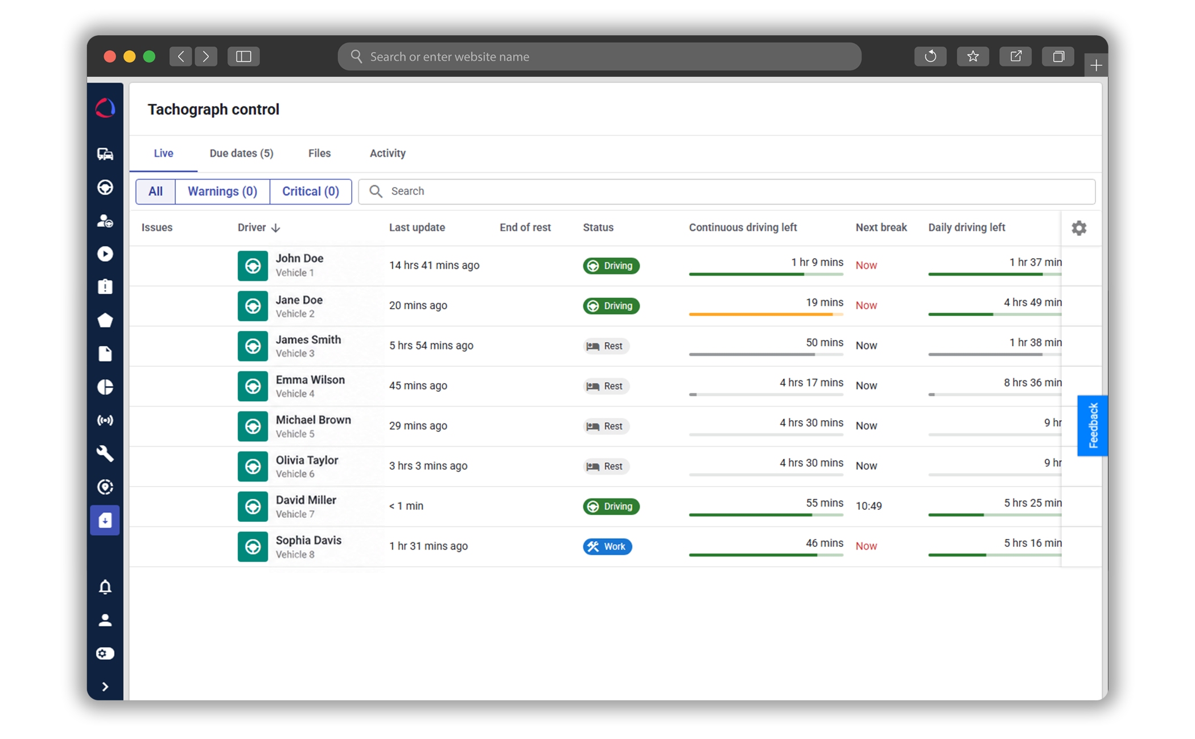Screen dimensions: 1195x739
Task: Click Jane Doe's Driving status badge
Action: click(x=611, y=306)
